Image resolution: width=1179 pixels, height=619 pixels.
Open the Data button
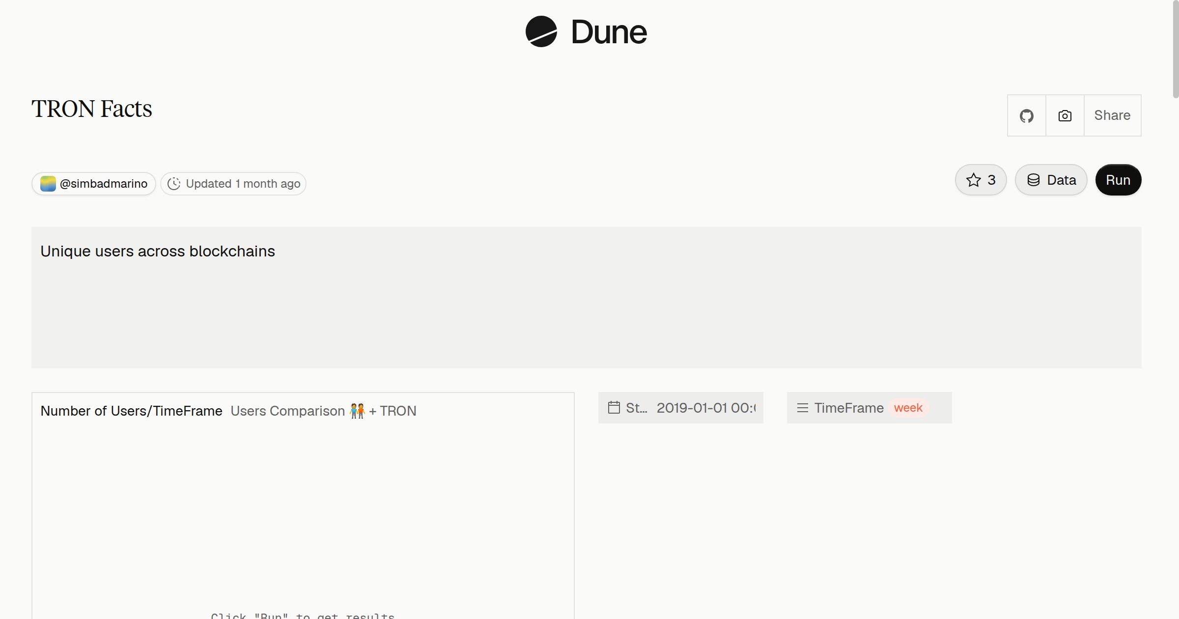coord(1051,180)
